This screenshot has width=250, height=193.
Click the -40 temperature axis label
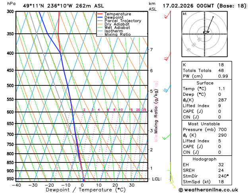click(x=16, y=185)
